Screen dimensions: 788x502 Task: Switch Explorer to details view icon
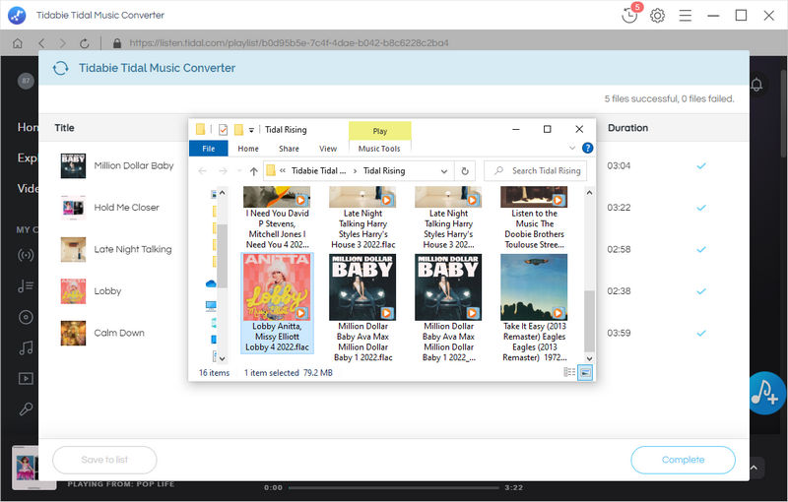click(x=569, y=372)
